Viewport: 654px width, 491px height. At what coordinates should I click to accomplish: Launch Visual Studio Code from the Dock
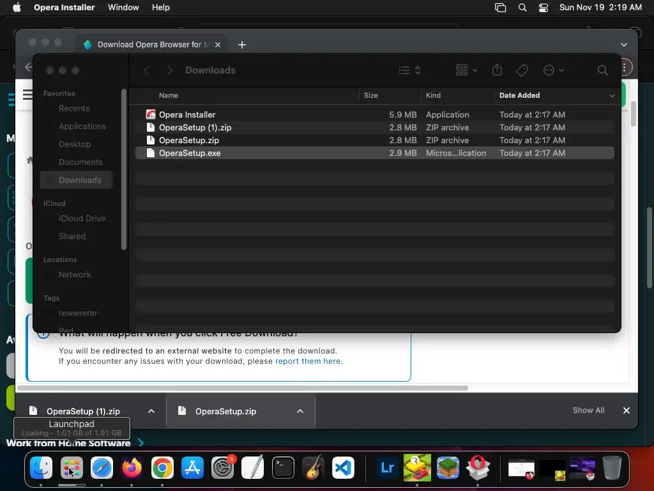tap(344, 467)
